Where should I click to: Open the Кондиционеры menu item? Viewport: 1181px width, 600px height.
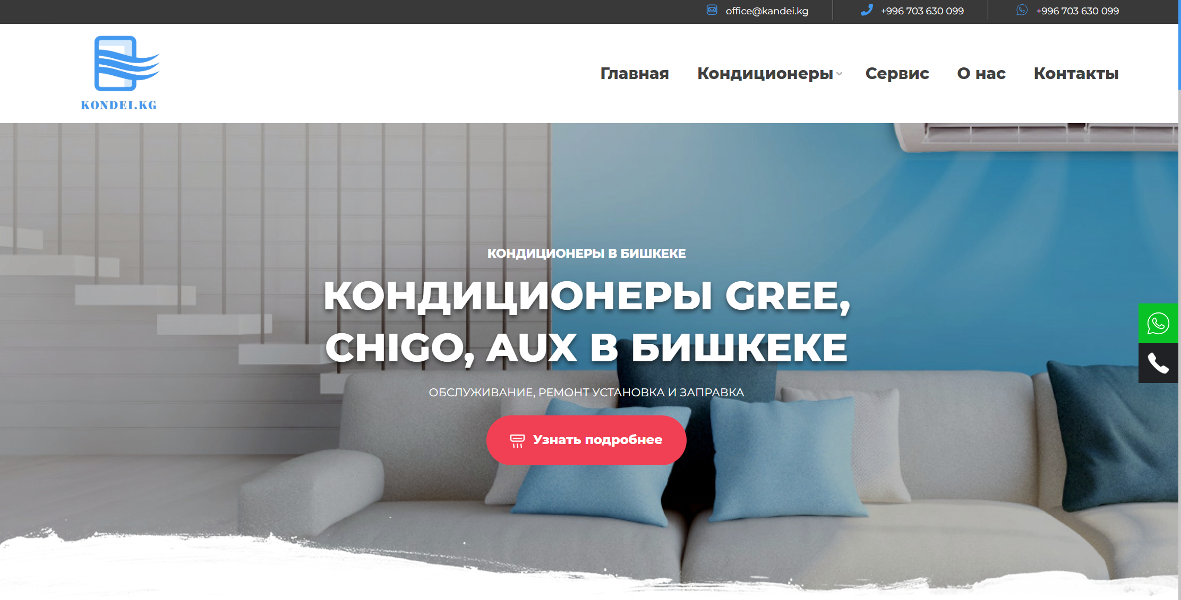765,73
